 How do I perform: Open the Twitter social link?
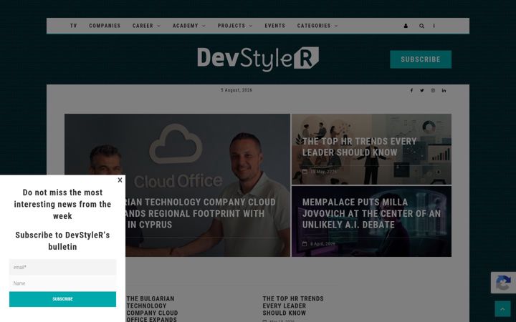[422, 90]
